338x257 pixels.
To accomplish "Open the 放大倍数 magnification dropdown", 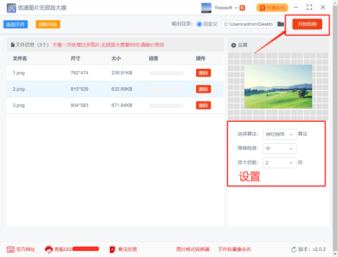I will 279,162.
